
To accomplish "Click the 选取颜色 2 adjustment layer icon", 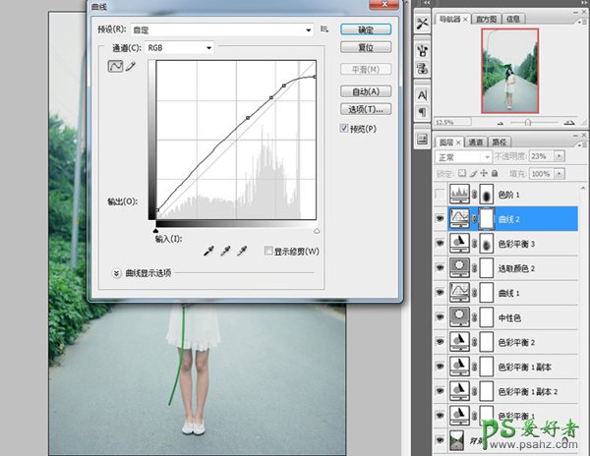I will tap(460, 266).
